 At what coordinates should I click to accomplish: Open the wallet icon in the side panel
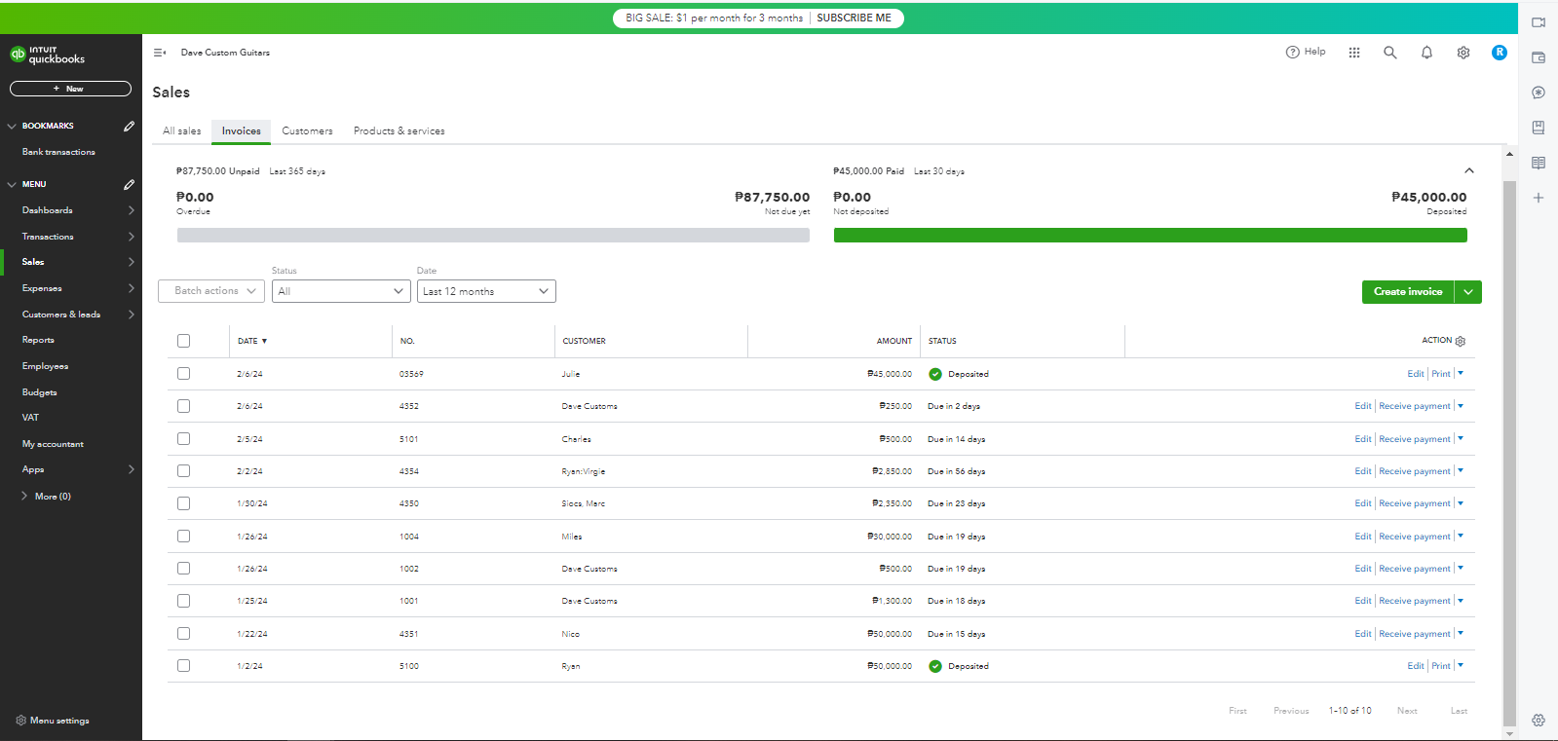point(1539,57)
